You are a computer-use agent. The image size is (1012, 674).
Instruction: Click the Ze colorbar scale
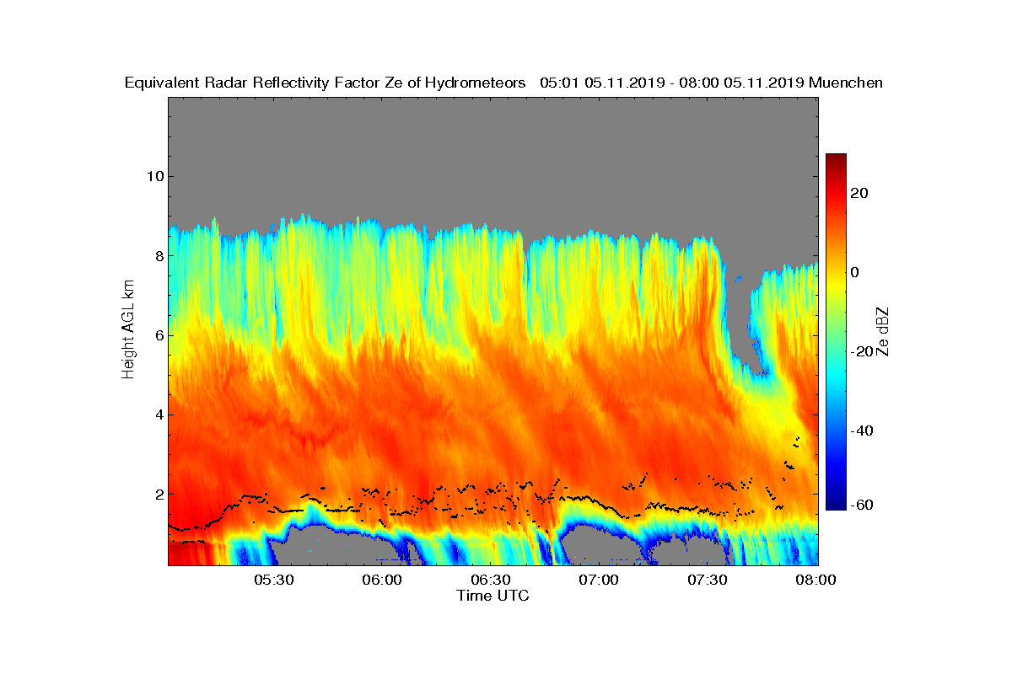tap(836, 332)
